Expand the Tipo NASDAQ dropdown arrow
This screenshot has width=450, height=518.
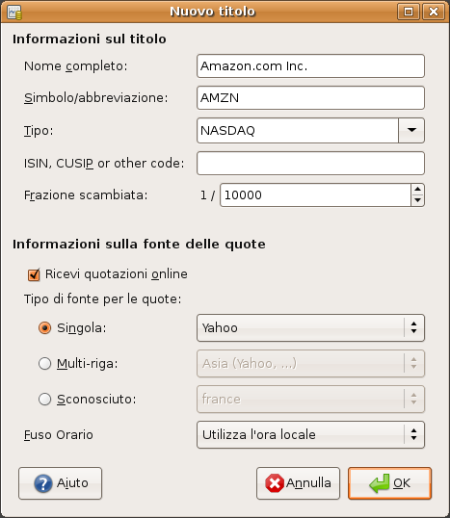tap(411, 131)
